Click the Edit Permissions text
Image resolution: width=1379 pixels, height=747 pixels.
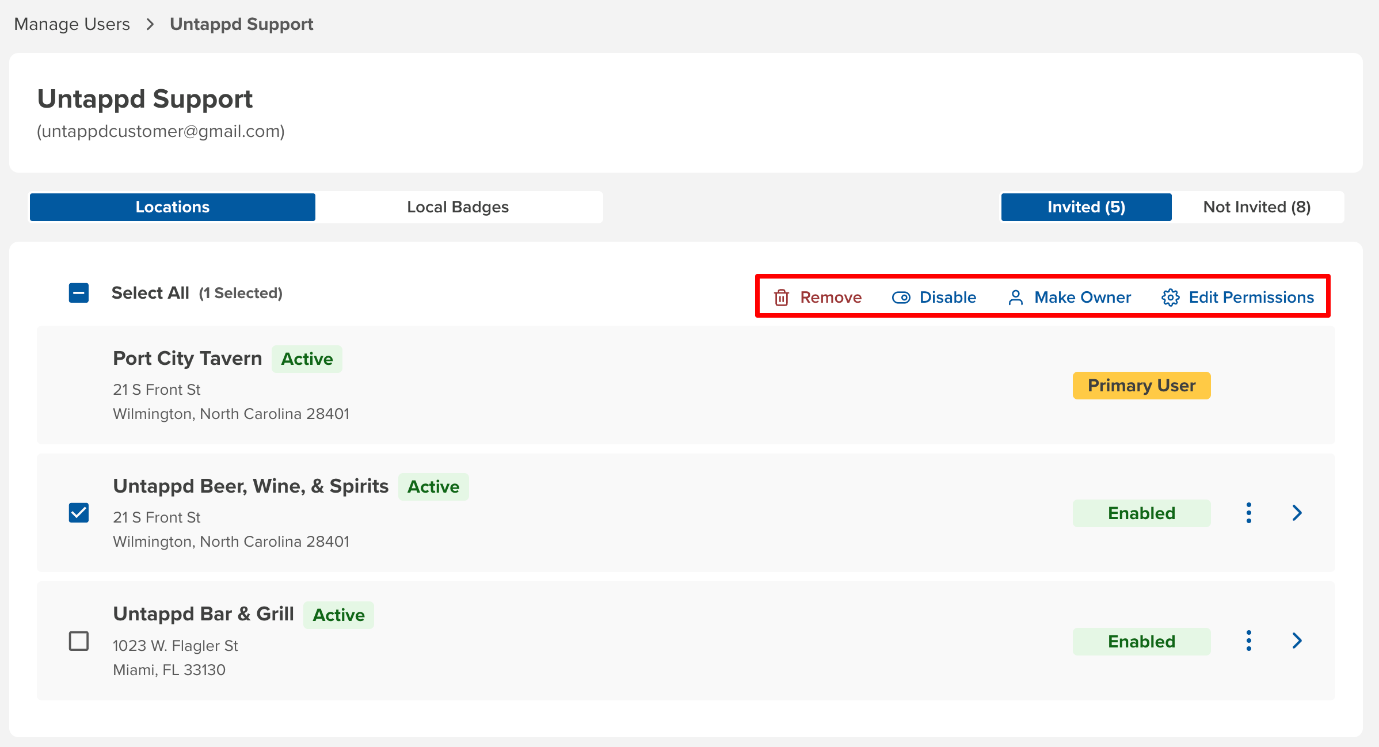pyautogui.click(x=1251, y=298)
